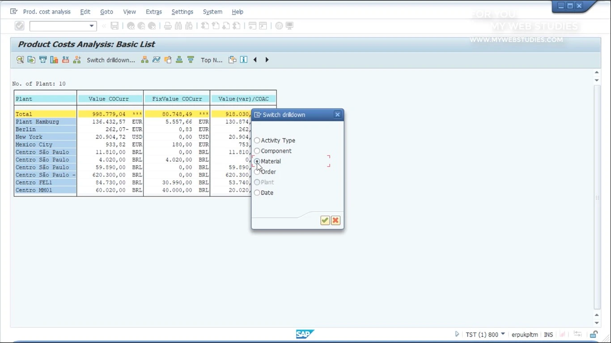Click the sort descending icon
Screen dimensions: 611x343
(191, 60)
